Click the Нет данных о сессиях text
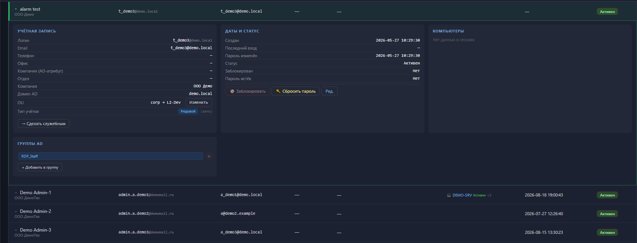637x243 pixels. tap(453, 40)
